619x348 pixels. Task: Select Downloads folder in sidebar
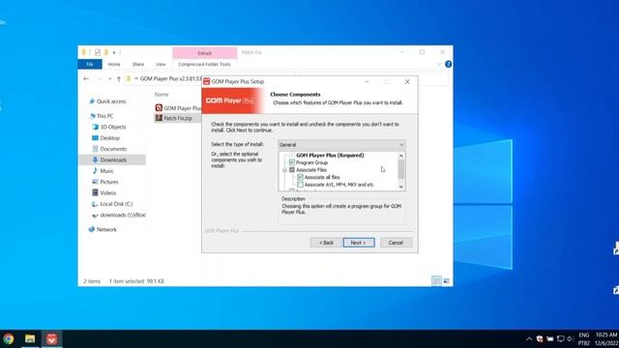112,159
